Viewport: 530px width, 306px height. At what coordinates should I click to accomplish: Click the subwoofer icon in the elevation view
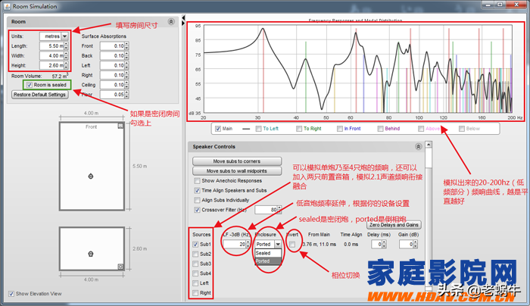coord(91,253)
